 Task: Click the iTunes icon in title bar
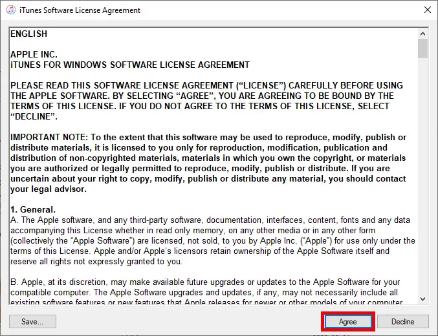[x=11, y=10]
